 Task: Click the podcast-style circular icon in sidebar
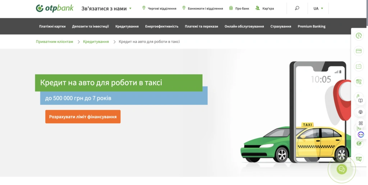361,112
